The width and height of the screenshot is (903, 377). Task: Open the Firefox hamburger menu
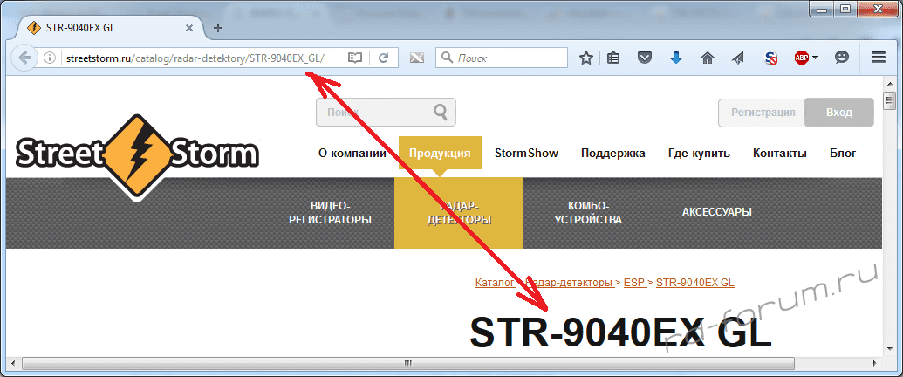pos(879,58)
